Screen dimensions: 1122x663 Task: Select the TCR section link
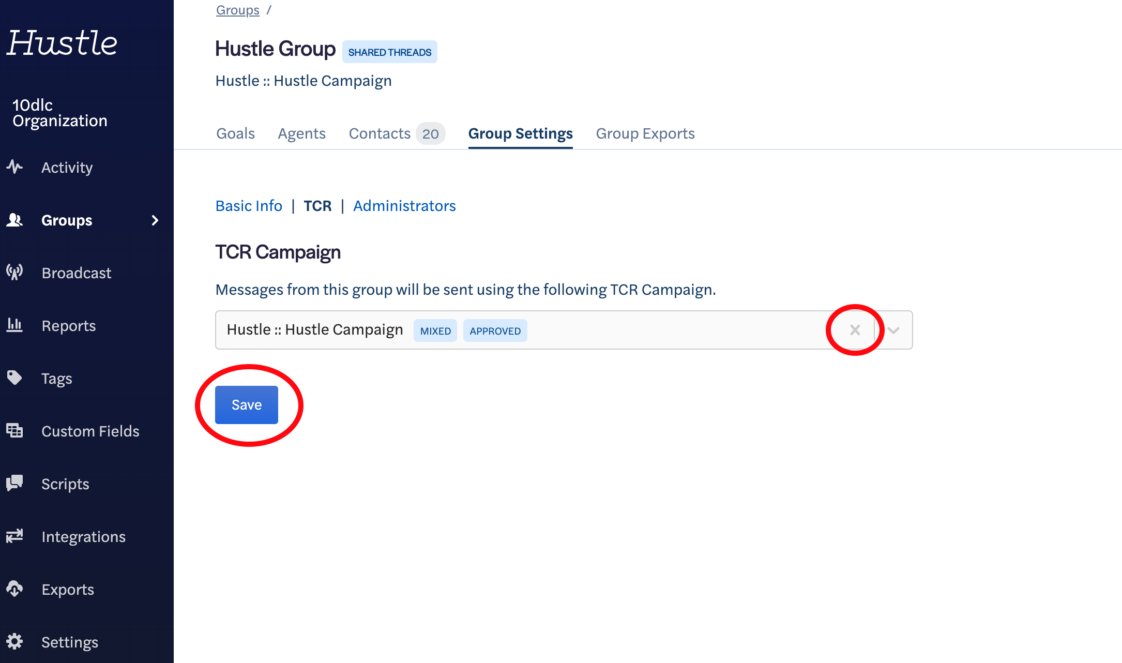tap(317, 206)
